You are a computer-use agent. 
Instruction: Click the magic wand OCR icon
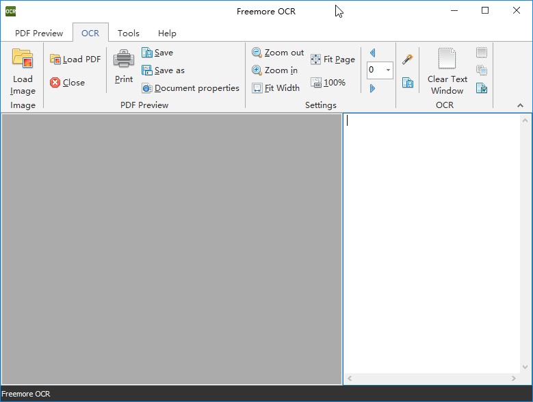coord(407,59)
